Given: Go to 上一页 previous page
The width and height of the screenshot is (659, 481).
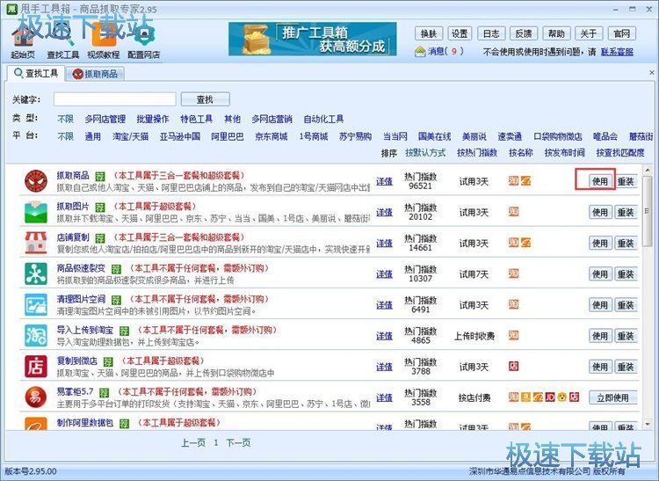Looking at the screenshot, I should point(193,442).
